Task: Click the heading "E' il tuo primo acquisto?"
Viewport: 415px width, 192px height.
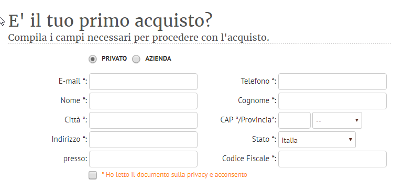Action: [x=111, y=20]
